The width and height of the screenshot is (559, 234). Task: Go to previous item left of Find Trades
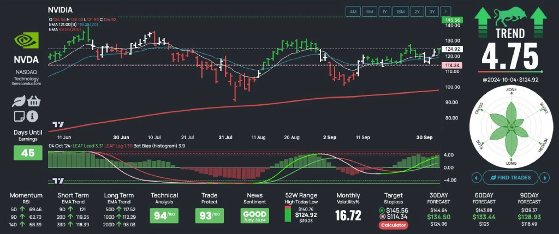point(475,177)
